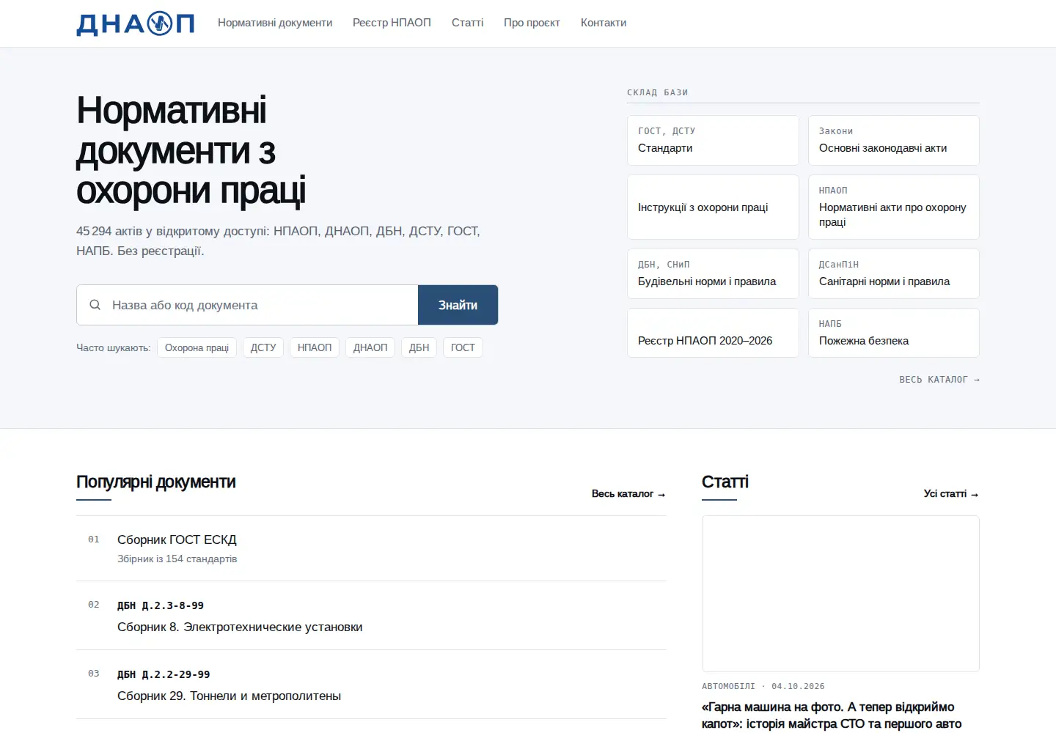Open Сборник 8. Электротехнические установки document

coord(371,616)
